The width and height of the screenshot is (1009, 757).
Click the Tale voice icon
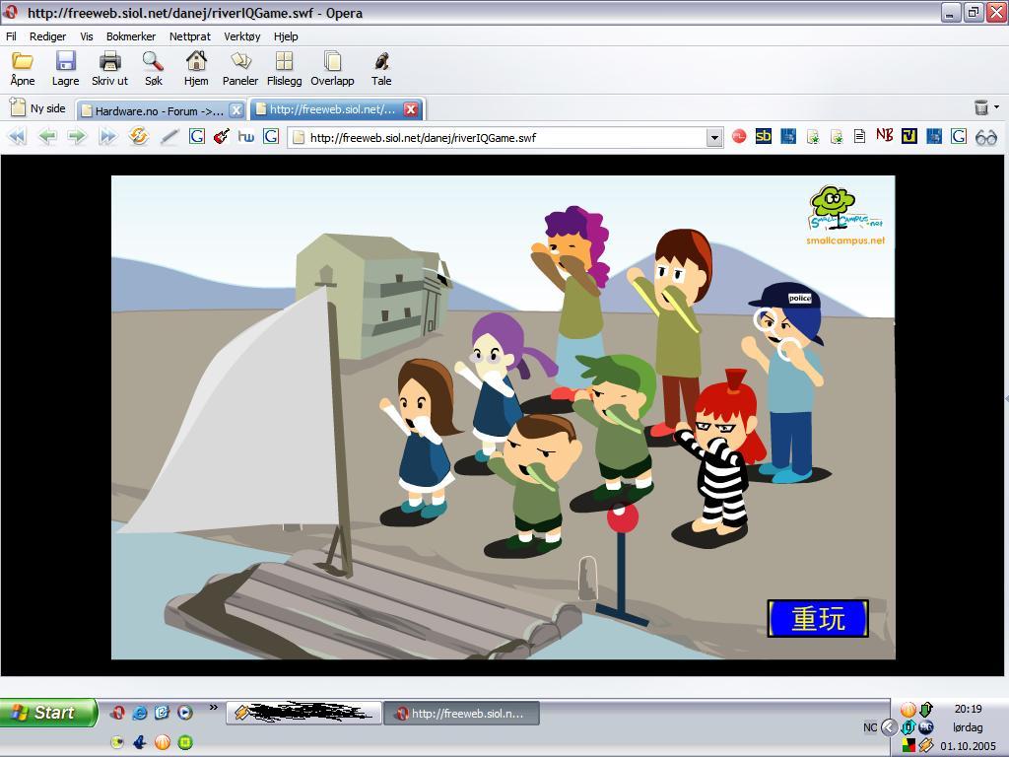click(x=381, y=62)
